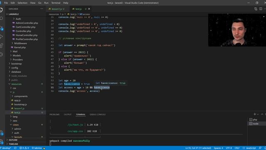
Task: Create a new terminal with plus icon
Action: [x=255, y=114]
